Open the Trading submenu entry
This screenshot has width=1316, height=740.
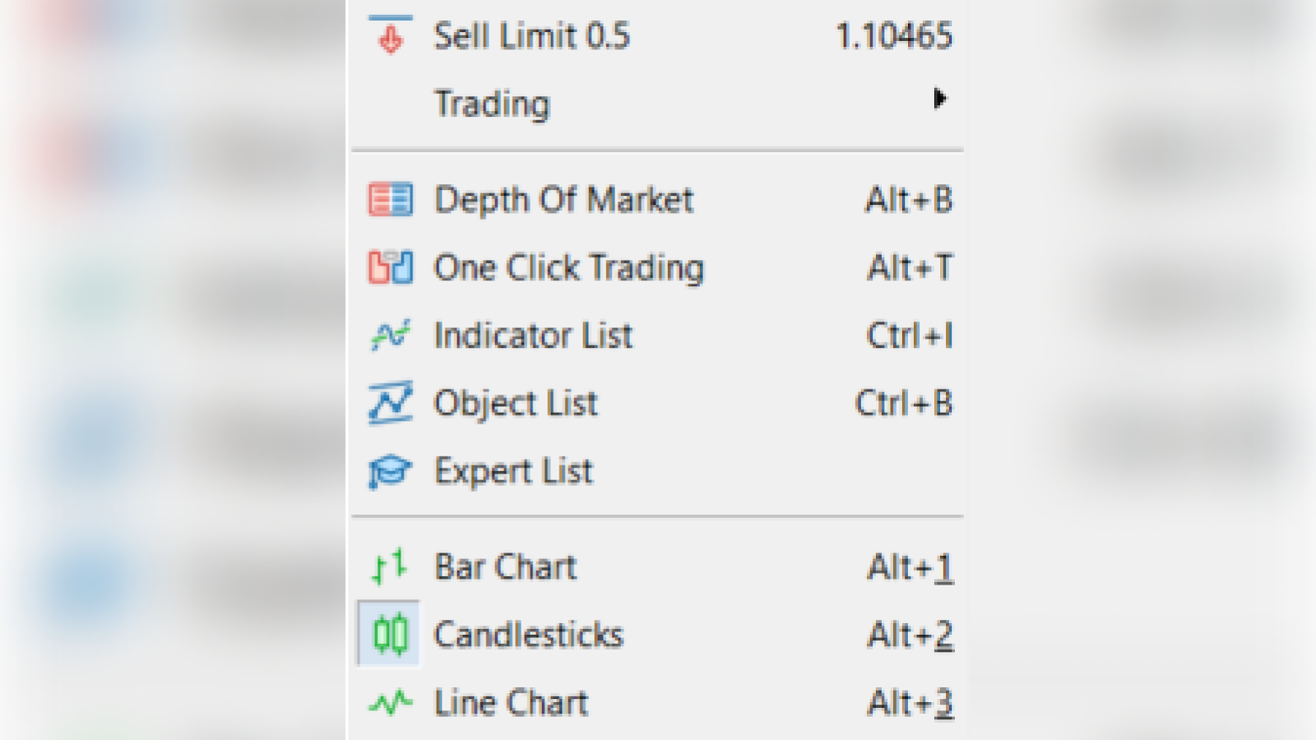click(x=492, y=104)
